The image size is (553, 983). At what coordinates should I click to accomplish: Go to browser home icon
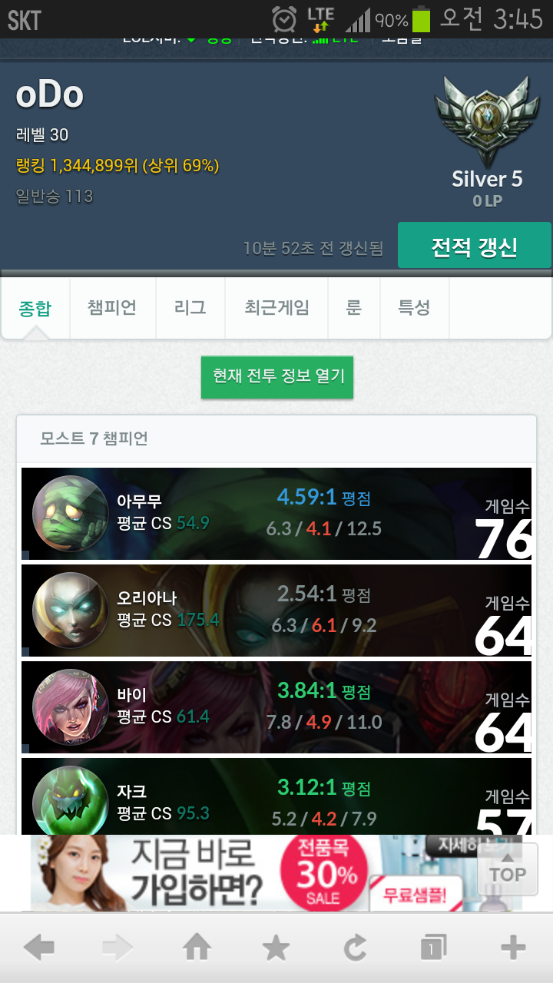coord(197,948)
